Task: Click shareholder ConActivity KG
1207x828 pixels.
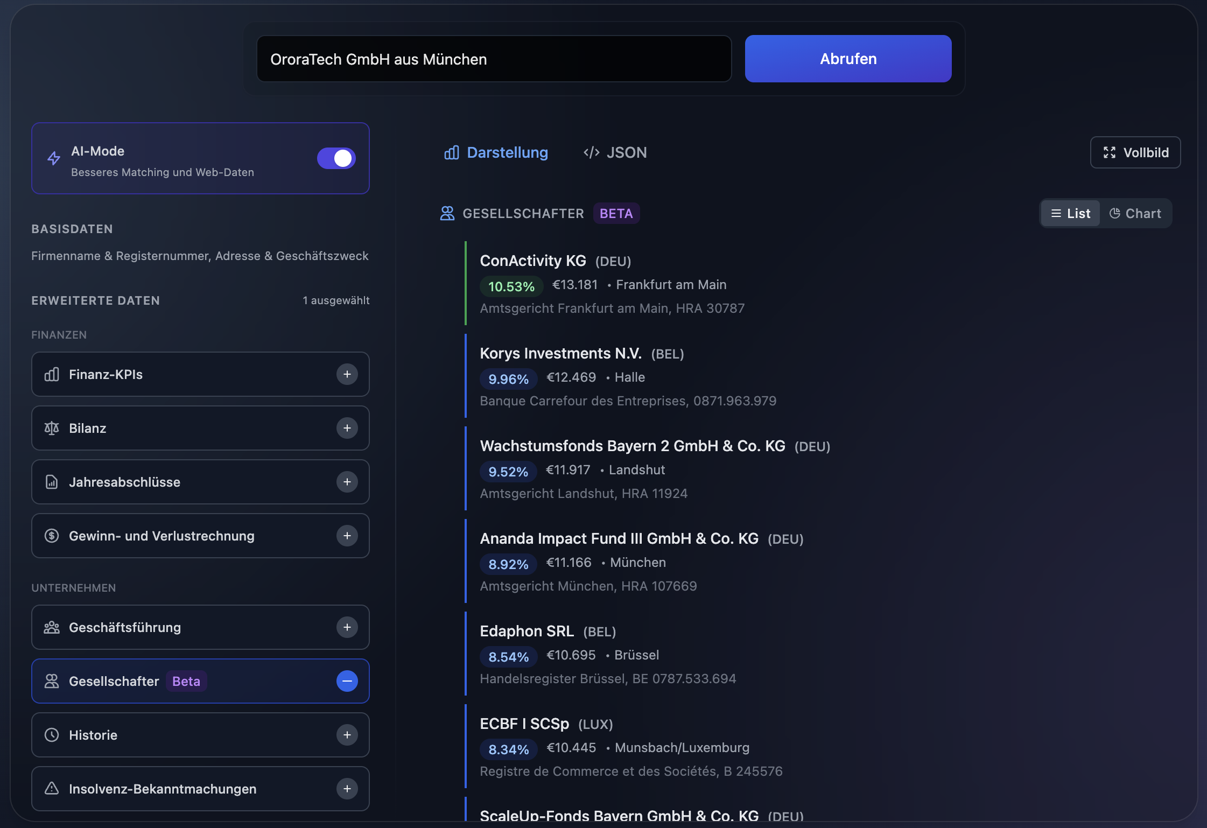Action: (532, 261)
